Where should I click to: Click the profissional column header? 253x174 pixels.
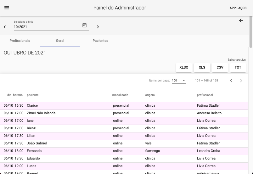205,95
